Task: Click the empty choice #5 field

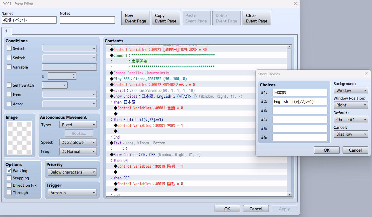Action: click(300, 129)
